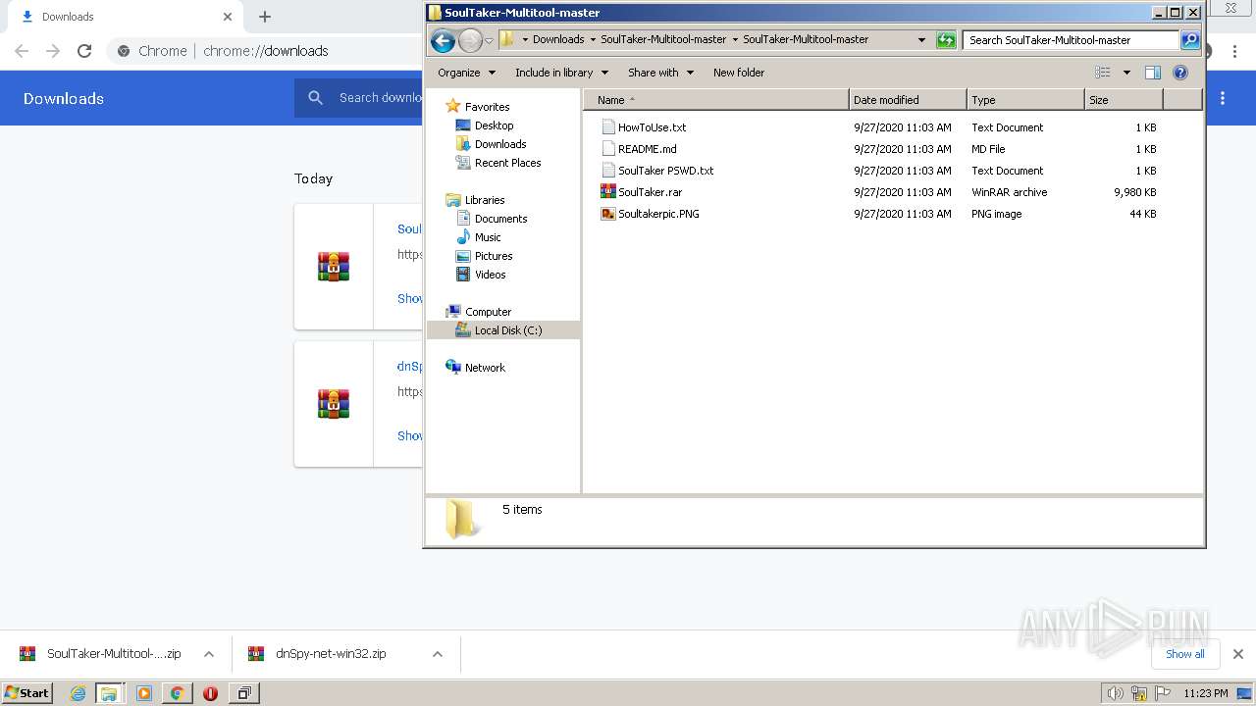Open the recent locations dropdown arrow
The height and width of the screenshot is (706, 1256).
pyautogui.click(x=489, y=40)
